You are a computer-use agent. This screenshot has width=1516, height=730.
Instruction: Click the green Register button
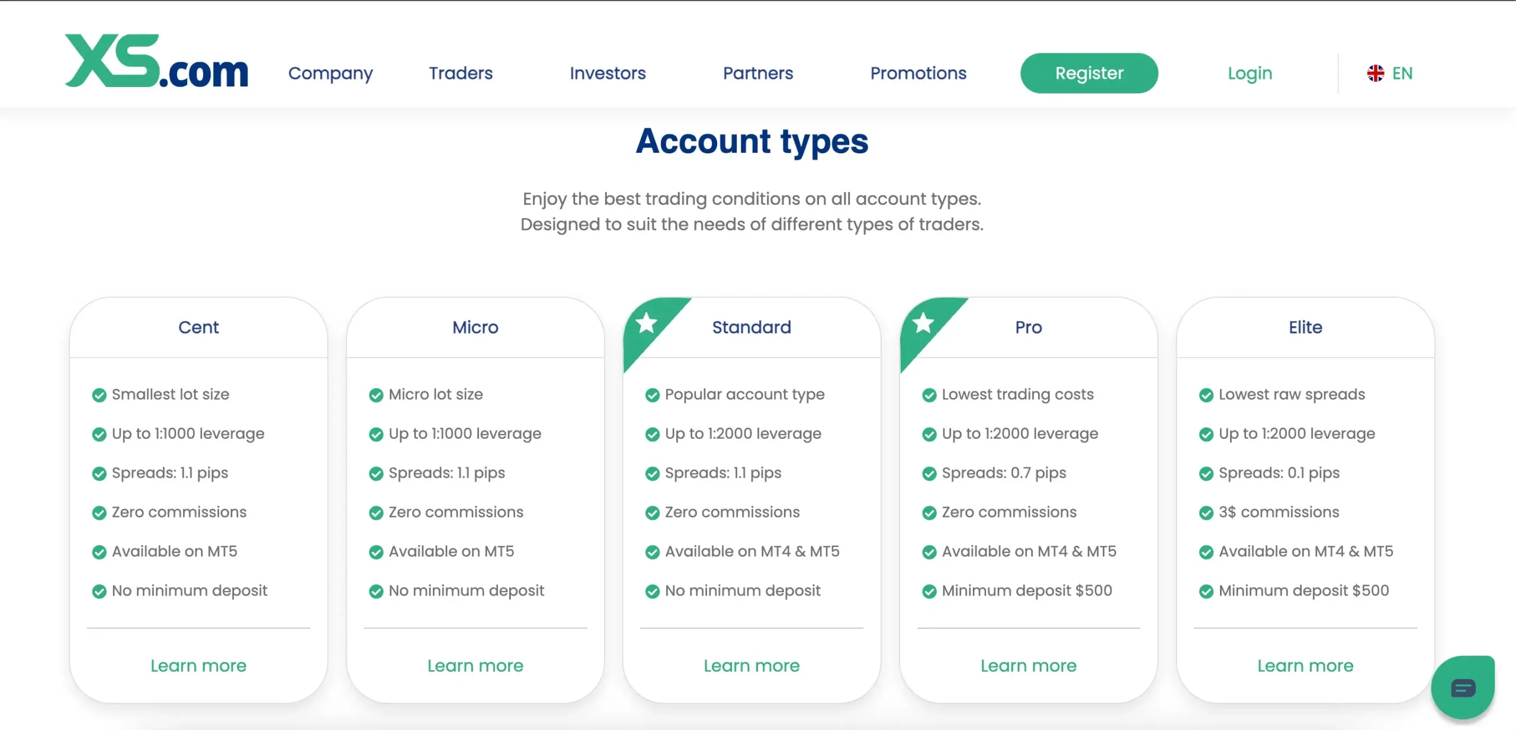pyautogui.click(x=1090, y=72)
